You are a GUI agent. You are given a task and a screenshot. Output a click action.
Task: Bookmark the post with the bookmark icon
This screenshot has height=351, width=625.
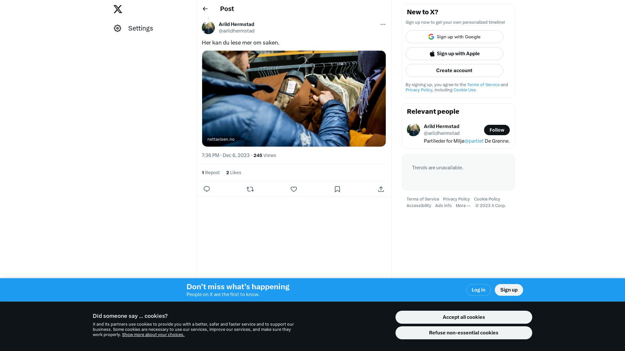click(337, 189)
